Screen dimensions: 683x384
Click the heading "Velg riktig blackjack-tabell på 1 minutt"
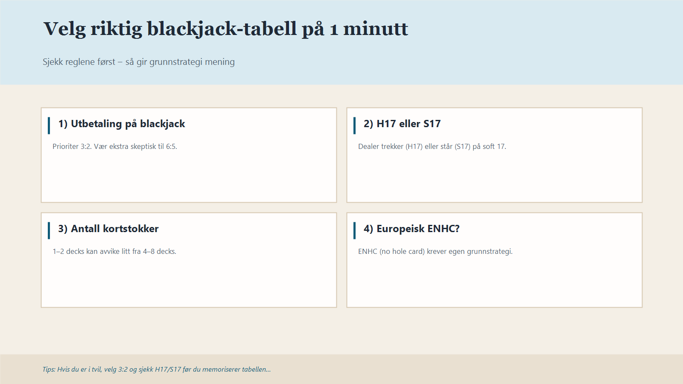tap(225, 29)
